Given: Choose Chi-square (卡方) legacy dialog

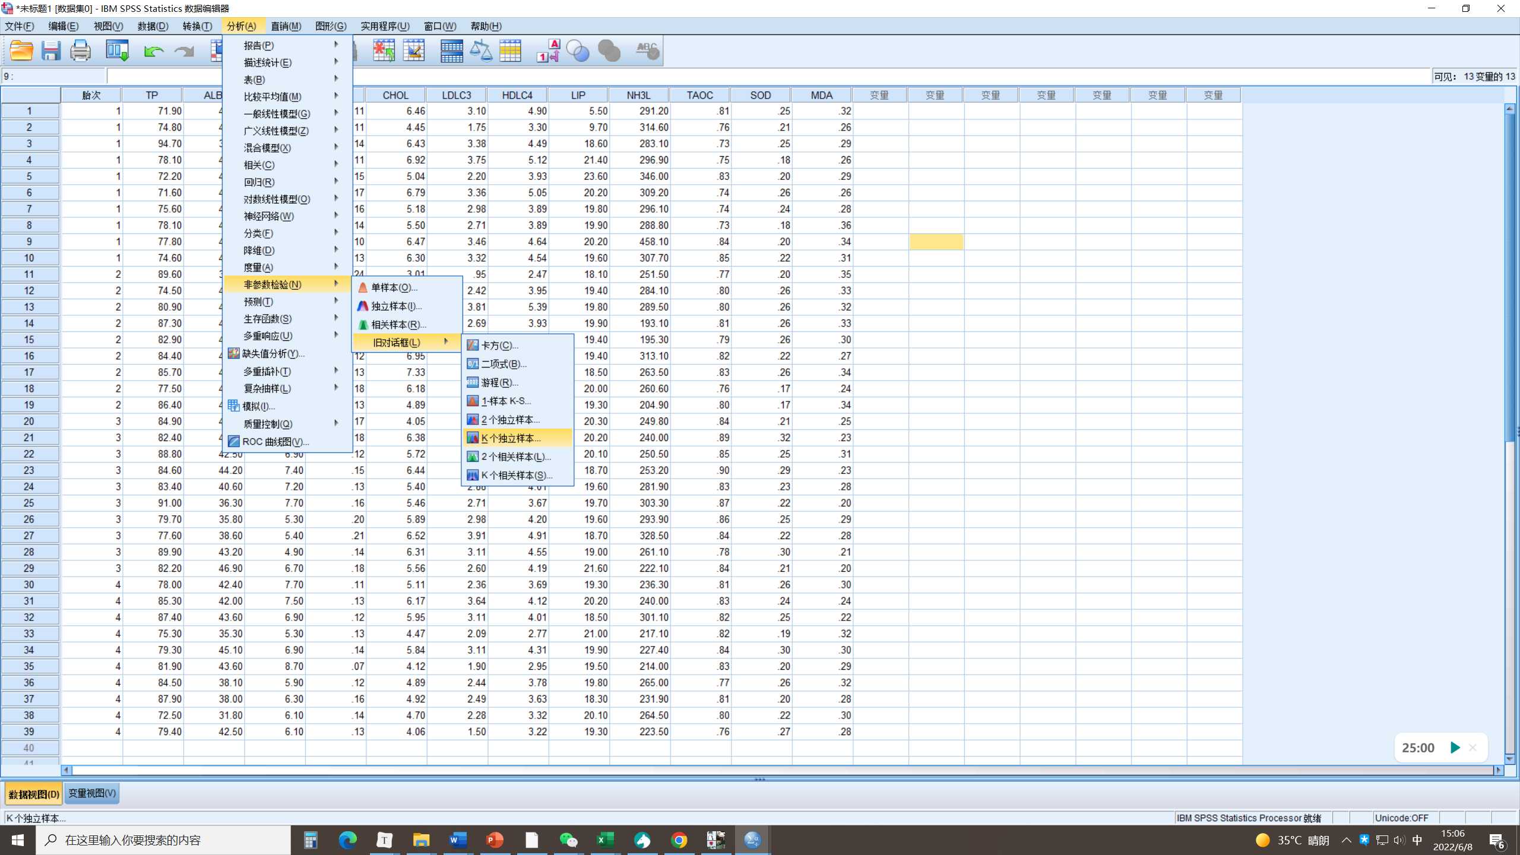Looking at the screenshot, I should (517, 345).
